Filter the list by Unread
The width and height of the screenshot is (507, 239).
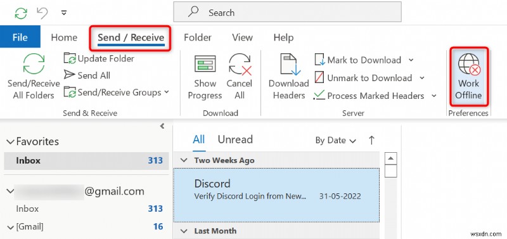pyautogui.click(x=235, y=139)
